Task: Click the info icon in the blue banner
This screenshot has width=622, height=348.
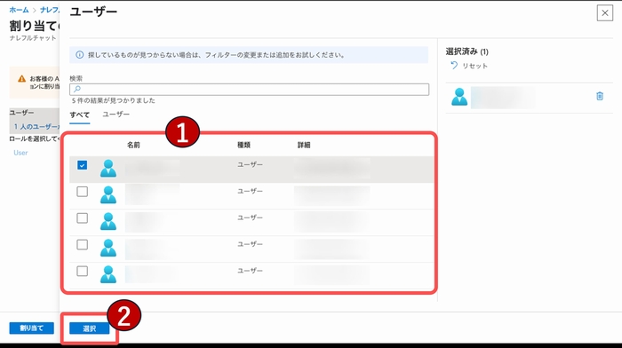Action: point(80,55)
